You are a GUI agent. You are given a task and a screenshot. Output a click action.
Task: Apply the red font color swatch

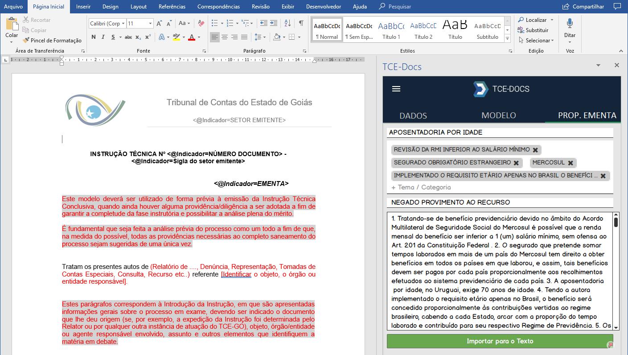click(192, 37)
